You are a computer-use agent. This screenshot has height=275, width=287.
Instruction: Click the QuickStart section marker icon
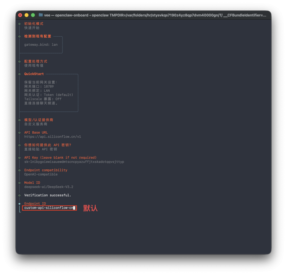tap(19, 74)
